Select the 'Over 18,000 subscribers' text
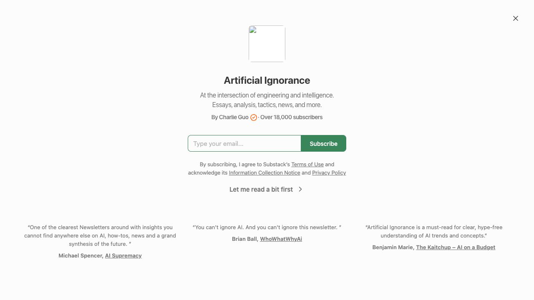534x300 pixels. tap(291, 117)
